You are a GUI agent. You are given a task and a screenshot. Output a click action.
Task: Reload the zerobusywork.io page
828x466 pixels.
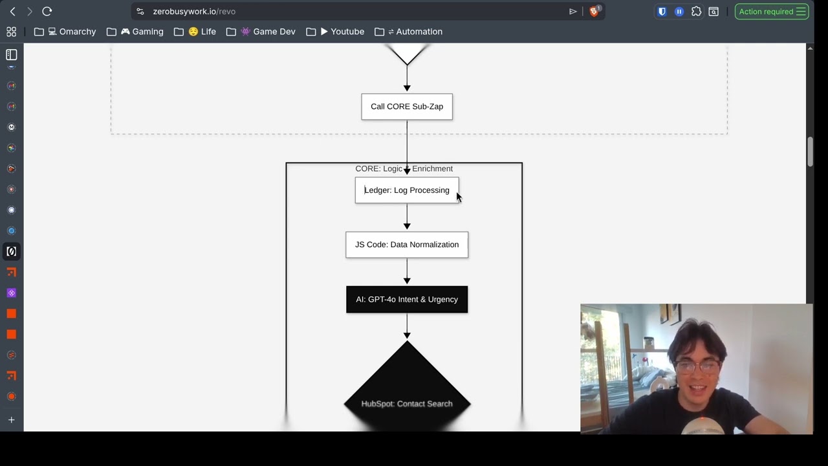click(47, 11)
